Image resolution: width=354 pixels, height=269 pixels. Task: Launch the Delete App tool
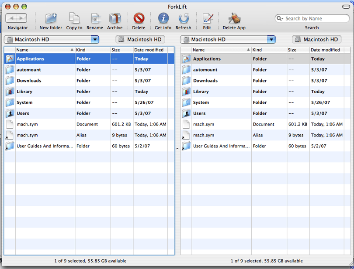[x=234, y=18]
